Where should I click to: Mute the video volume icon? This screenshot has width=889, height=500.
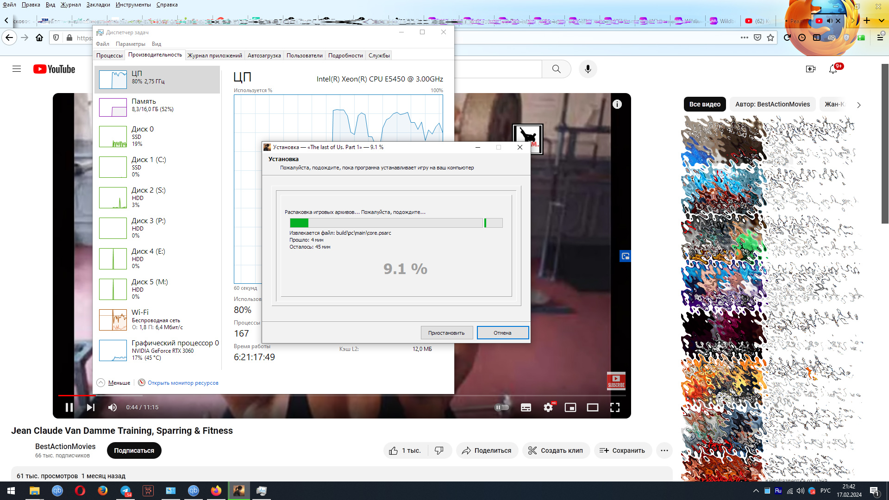pos(112,407)
